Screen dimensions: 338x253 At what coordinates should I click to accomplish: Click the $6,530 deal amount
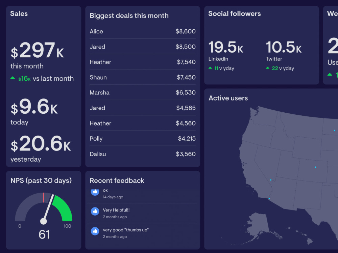coord(186,92)
